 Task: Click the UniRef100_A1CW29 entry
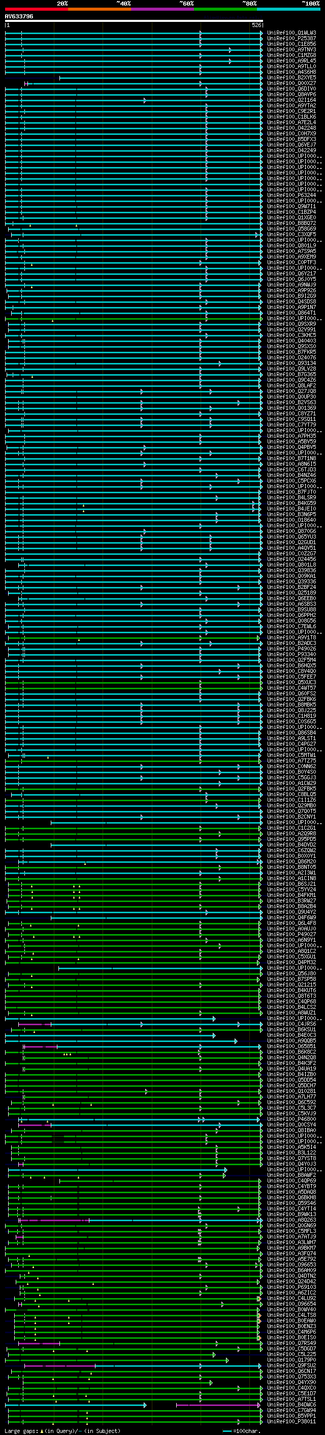click(291, 783)
